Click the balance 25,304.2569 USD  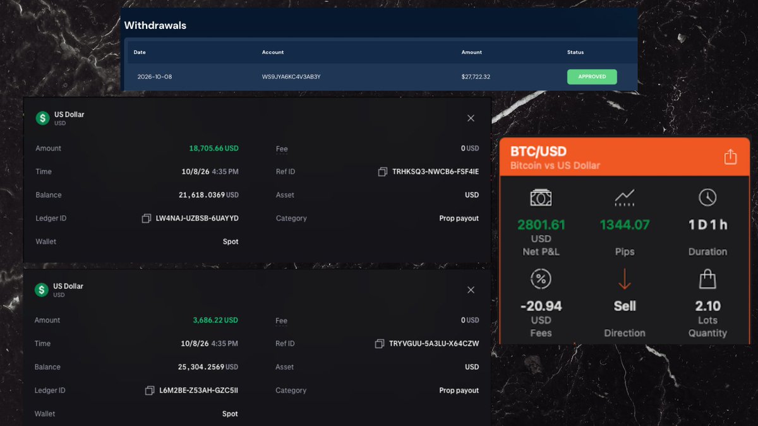coord(208,367)
